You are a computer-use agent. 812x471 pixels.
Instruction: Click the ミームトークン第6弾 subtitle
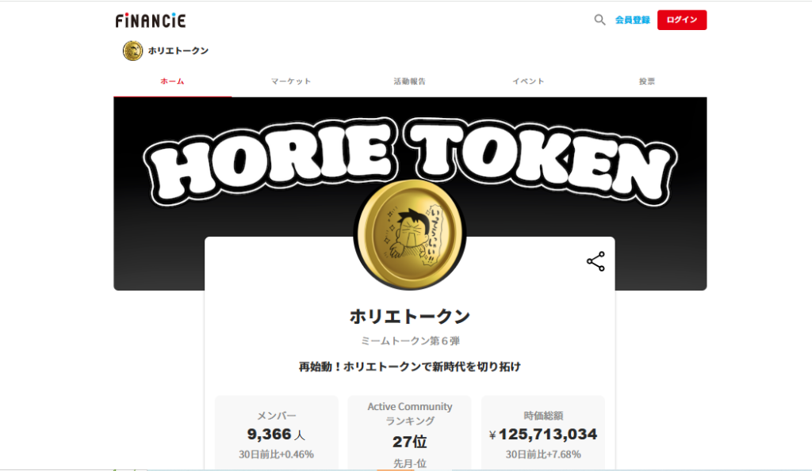click(x=410, y=340)
